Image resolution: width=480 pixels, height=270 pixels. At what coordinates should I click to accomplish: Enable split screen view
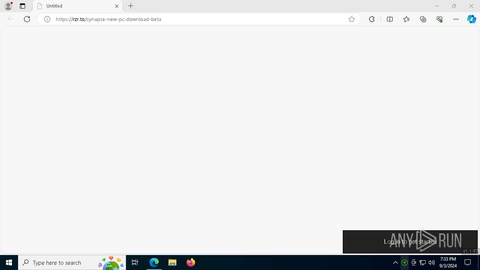pyautogui.click(x=390, y=19)
